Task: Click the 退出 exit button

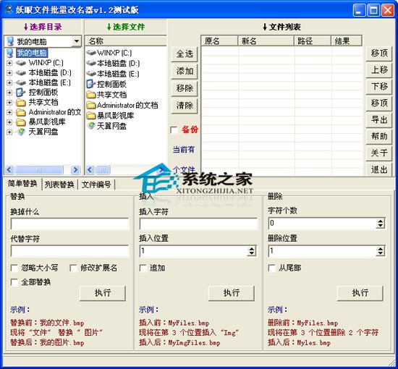Action: (x=379, y=169)
